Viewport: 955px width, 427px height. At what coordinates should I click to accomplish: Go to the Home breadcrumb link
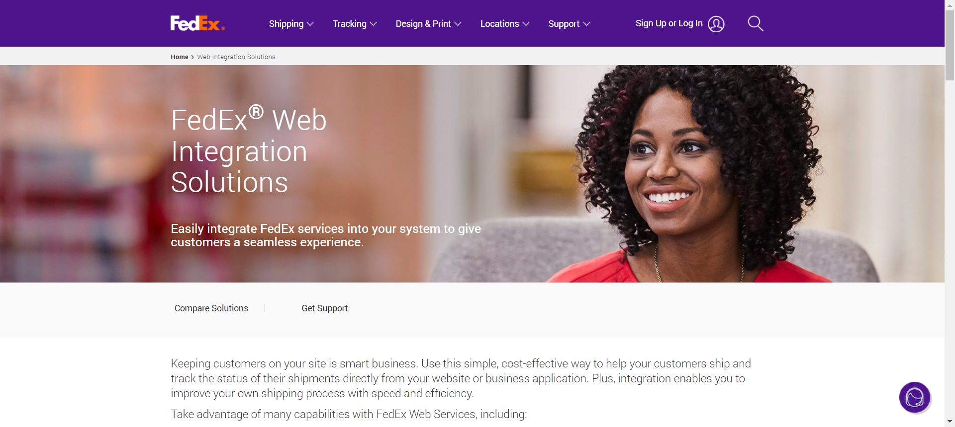click(179, 57)
